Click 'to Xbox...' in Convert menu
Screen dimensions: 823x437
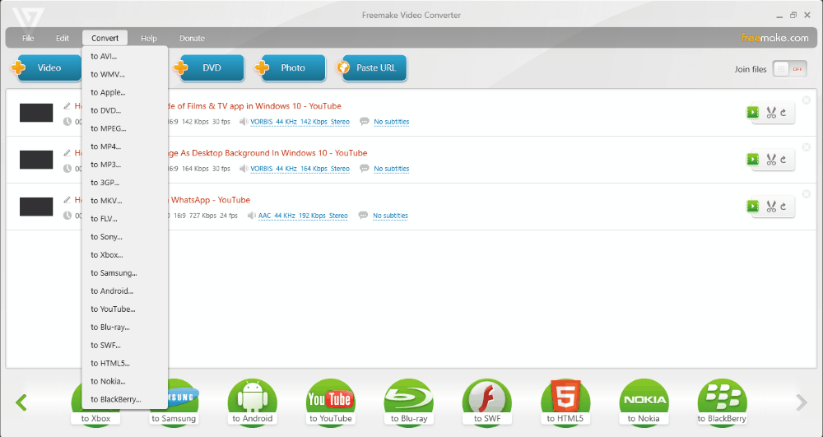pyautogui.click(x=125, y=255)
